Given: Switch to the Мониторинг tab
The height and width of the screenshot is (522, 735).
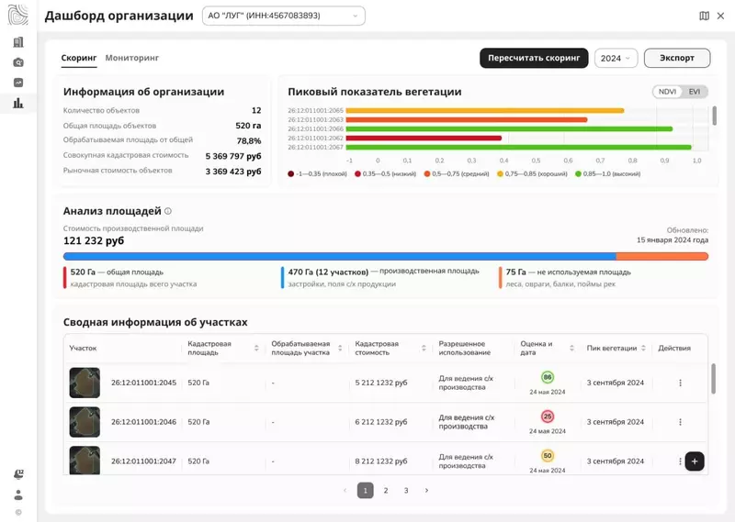Looking at the screenshot, I should pyautogui.click(x=132, y=58).
